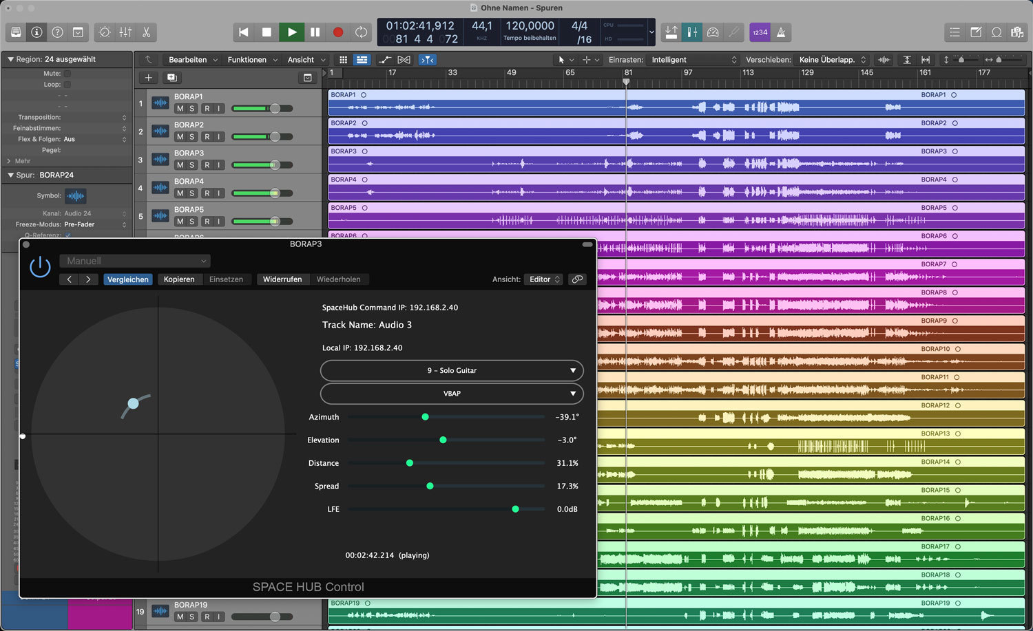Toggle the region Mute checkbox
Screen dimensions: 1033x631
[67, 73]
